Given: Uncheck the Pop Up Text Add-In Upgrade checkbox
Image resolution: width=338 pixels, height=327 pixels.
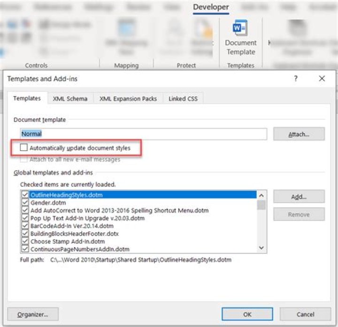Looking at the screenshot, I should [x=25, y=218].
